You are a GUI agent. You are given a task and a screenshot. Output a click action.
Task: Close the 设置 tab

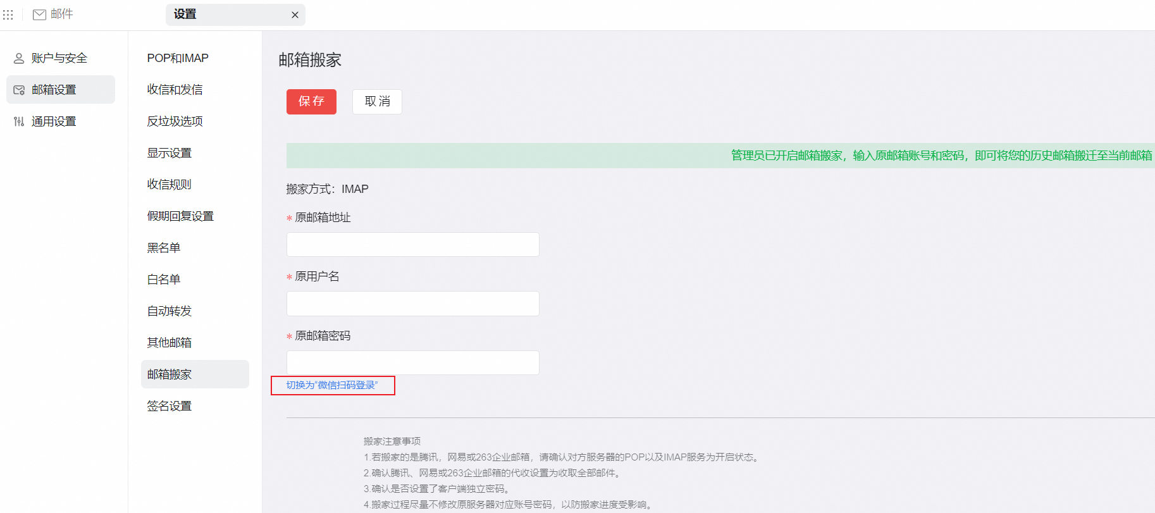point(295,15)
